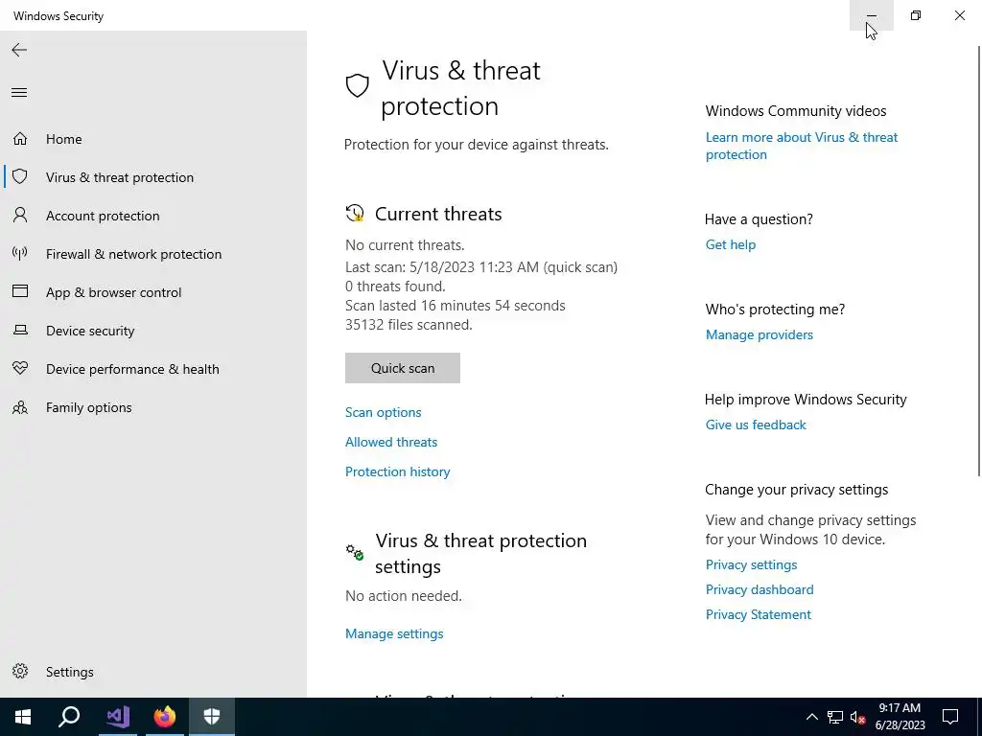Image resolution: width=982 pixels, height=736 pixels.
Task: Click the protection settings gears icon
Action: tap(355, 552)
